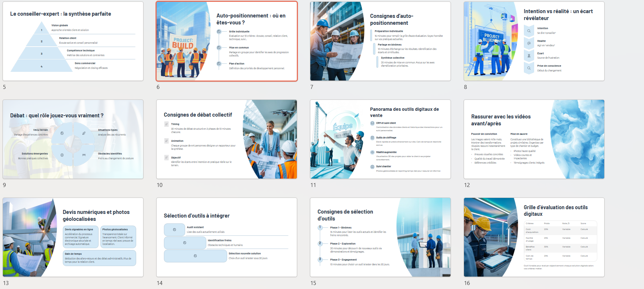Click the @ icon beside 'Réalité' on slide 8
This screenshot has width=644, height=289.
(x=529, y=43)
